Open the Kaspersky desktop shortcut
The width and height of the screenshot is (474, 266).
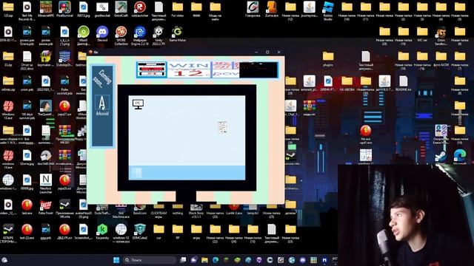(x=102, y=231)
